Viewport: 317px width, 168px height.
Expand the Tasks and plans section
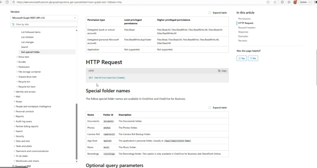[x=24, y=146]
